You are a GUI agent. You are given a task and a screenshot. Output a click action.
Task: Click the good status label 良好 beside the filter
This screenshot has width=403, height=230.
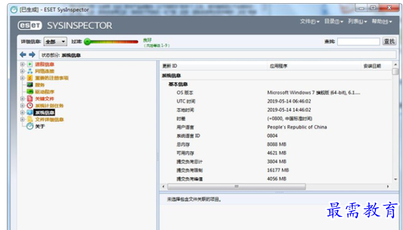[148, 40]
